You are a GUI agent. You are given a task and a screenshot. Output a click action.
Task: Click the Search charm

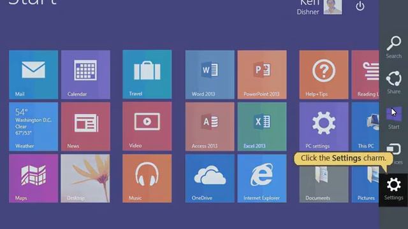click(x=394, y=47)
